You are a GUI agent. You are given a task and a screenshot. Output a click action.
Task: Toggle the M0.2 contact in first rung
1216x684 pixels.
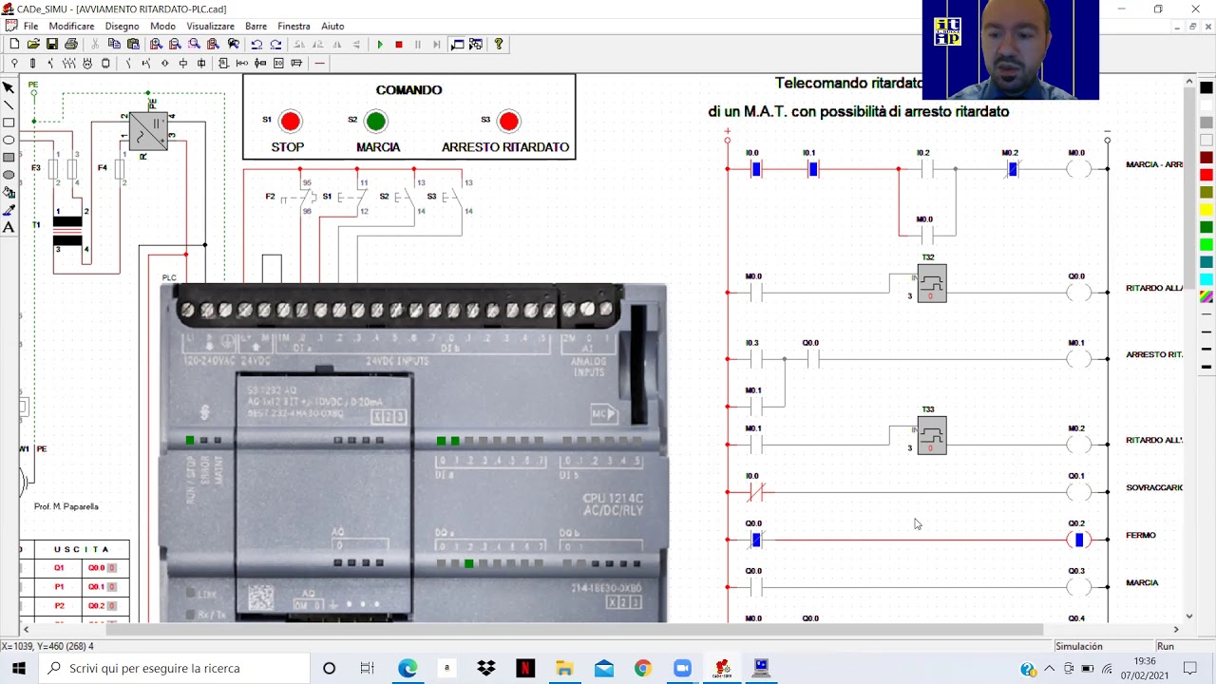point(1013,169)
